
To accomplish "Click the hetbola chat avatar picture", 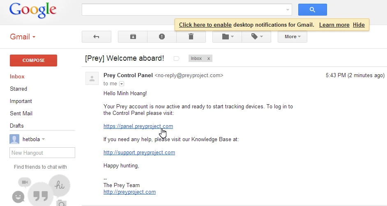I will 14,139.
